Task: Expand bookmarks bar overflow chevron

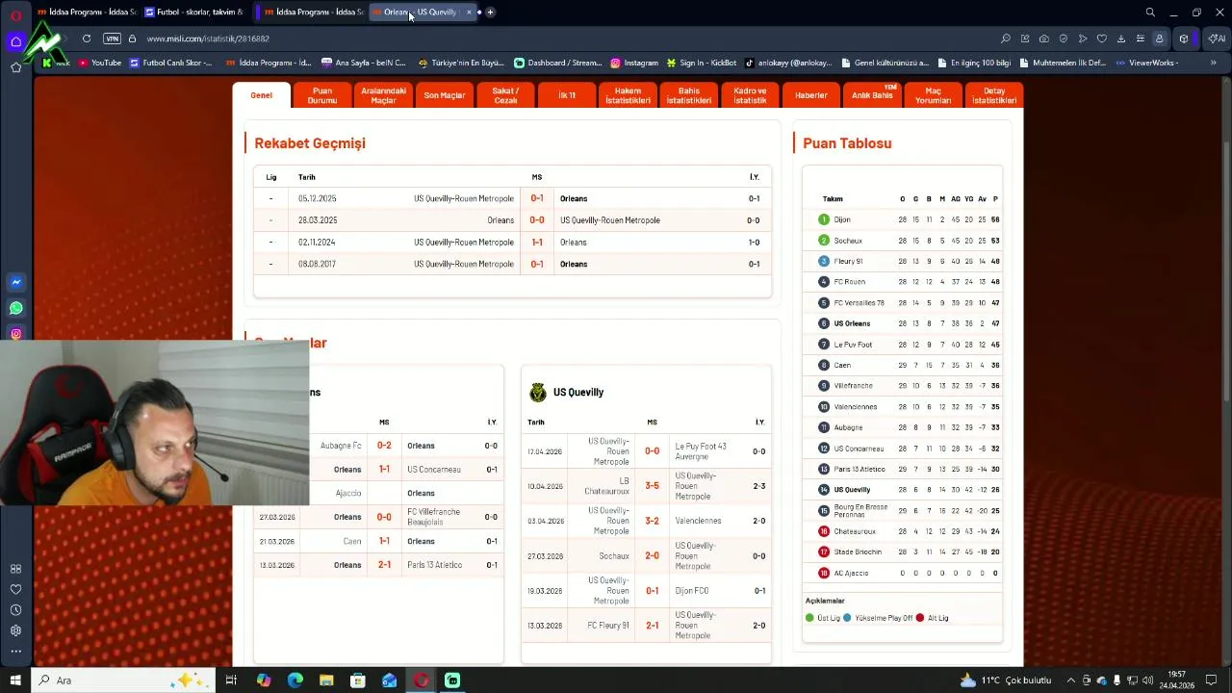Action: [1216, 63]
